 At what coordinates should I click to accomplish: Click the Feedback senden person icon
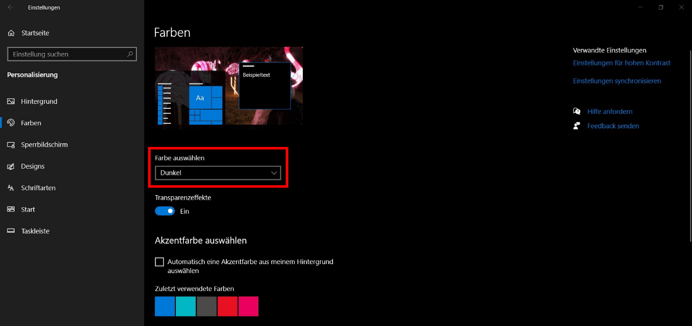(x=577, y=126)
